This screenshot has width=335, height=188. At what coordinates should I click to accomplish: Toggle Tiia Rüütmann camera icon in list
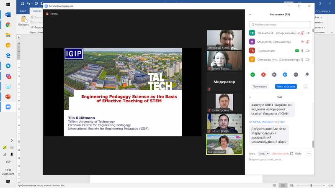307,51
